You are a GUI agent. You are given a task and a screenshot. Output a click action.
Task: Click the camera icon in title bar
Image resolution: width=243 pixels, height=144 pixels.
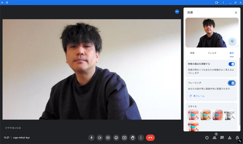217,3
